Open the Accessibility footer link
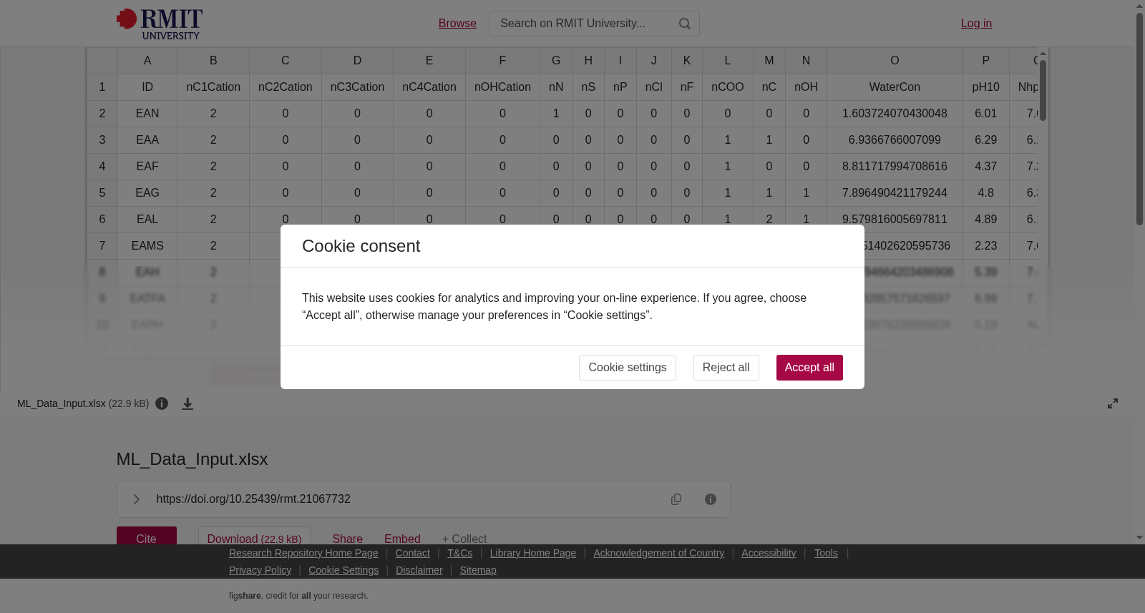 (769, 553)
